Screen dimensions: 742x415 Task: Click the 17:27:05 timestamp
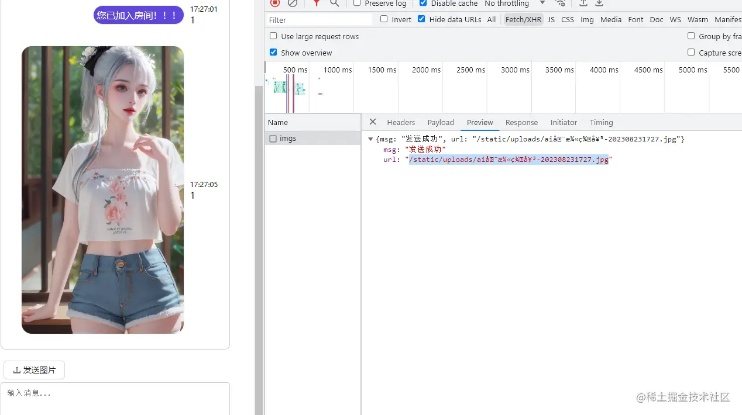[x=204, y=185]
